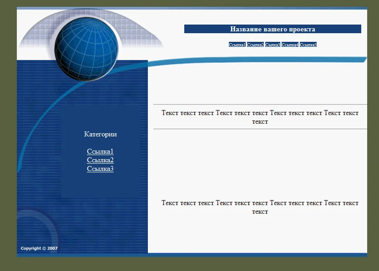Viewport: 379px width, 271px height.
Task: Click the blue footer bar at the page bottom
Action: [x=191, y=255]
